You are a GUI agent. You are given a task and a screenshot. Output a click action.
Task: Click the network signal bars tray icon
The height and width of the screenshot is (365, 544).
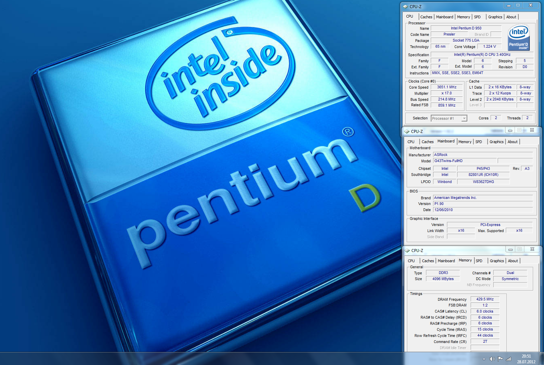(x=508, y=359)
